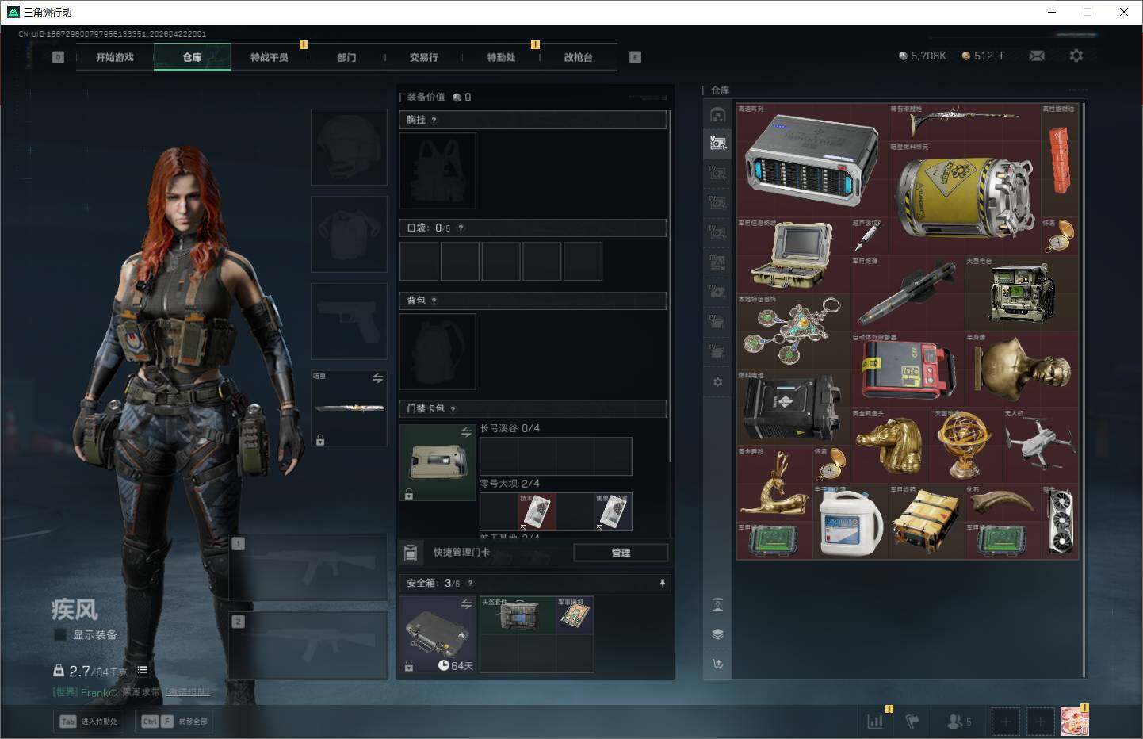Open warehouse sidebar settings gear
This screenshot has height=739, width=1143.
coord(717,381)
